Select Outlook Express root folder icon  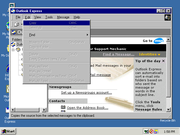pyautogui.click(x=13, y=44)
